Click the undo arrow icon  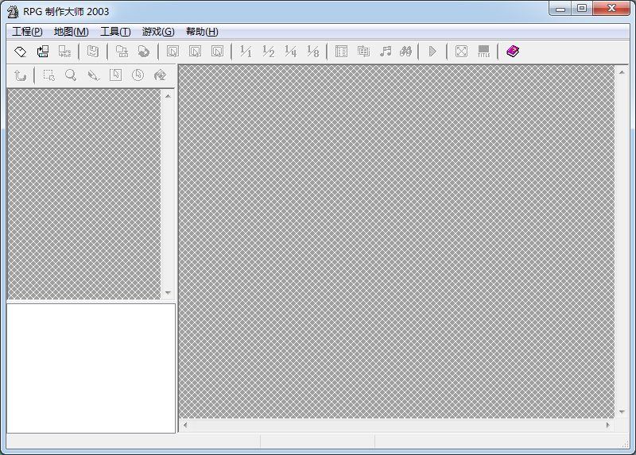[21, 75]
